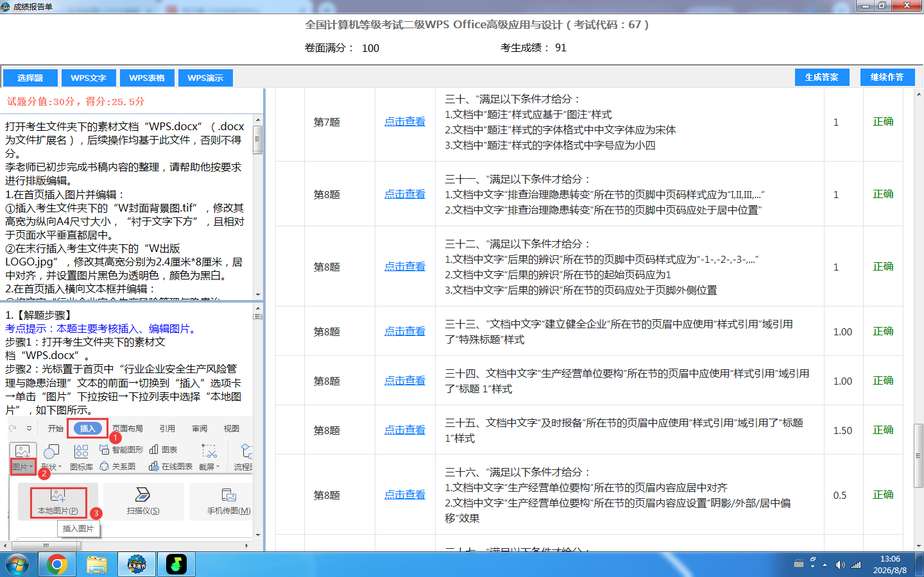Open 点击查看 link for item 三十一
Screen dimensions: 924x577
(x=405, y=194)
